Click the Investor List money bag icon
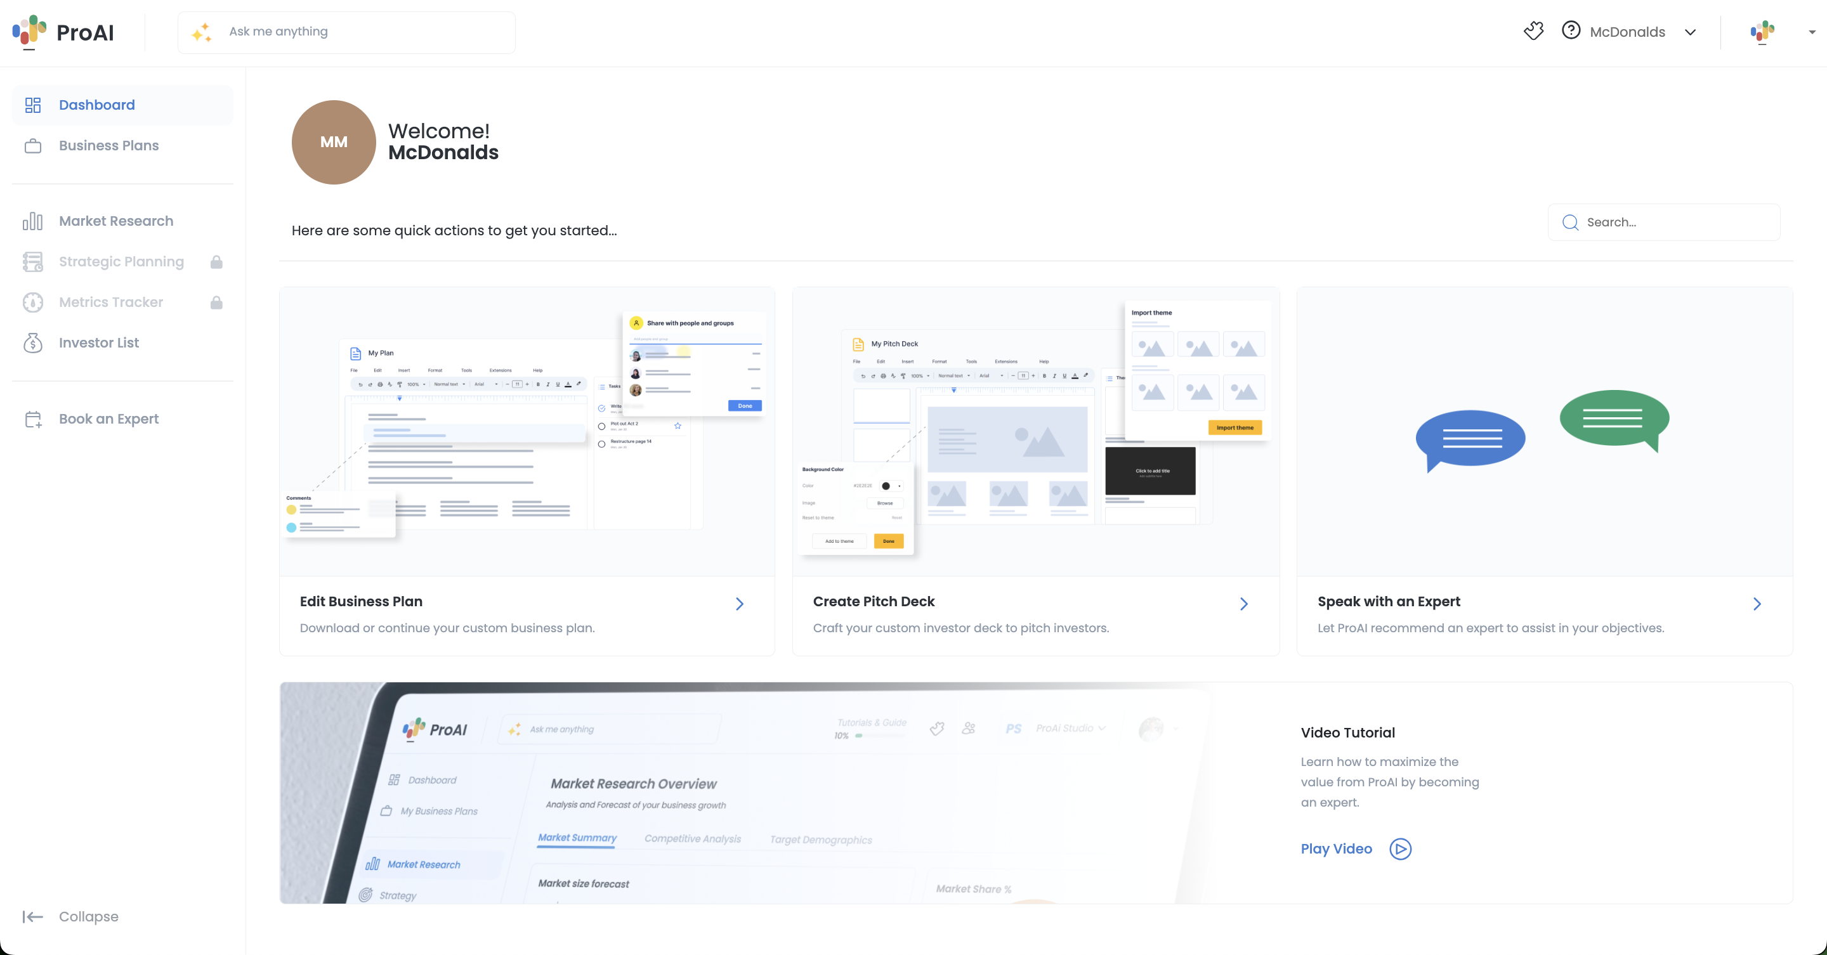 click(x=32, y=343)
